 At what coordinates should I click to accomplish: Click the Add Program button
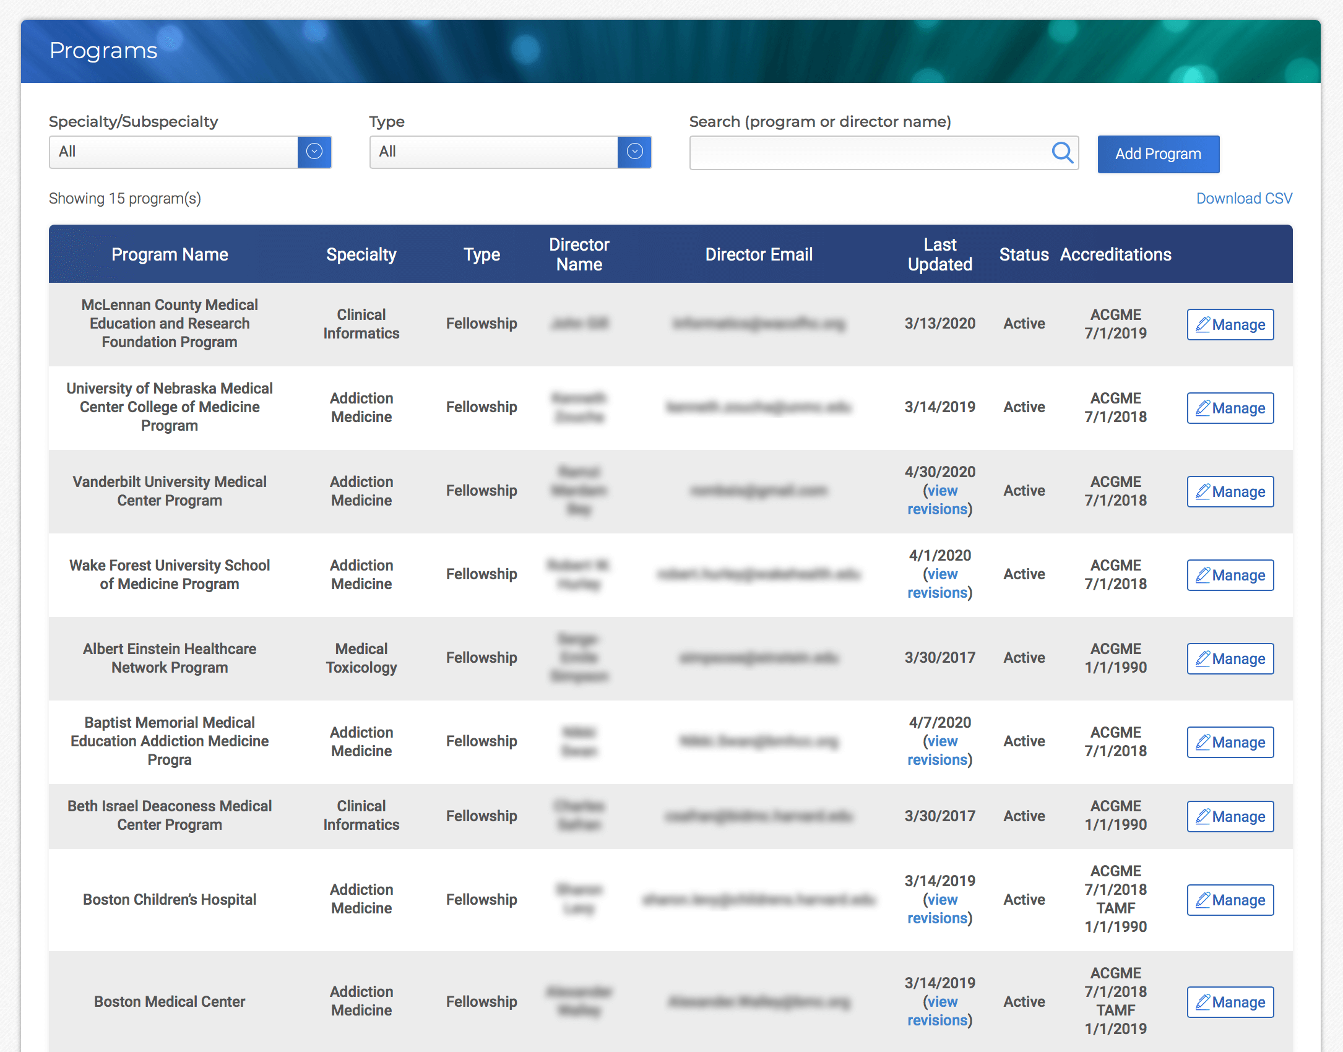point(1158,154)
